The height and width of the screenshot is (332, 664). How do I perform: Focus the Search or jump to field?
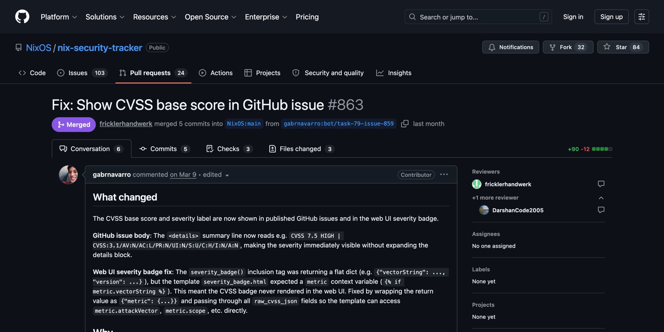tap(477, 17)
